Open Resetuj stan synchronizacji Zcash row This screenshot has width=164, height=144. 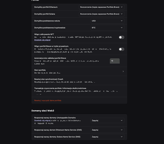click(79, 81)
